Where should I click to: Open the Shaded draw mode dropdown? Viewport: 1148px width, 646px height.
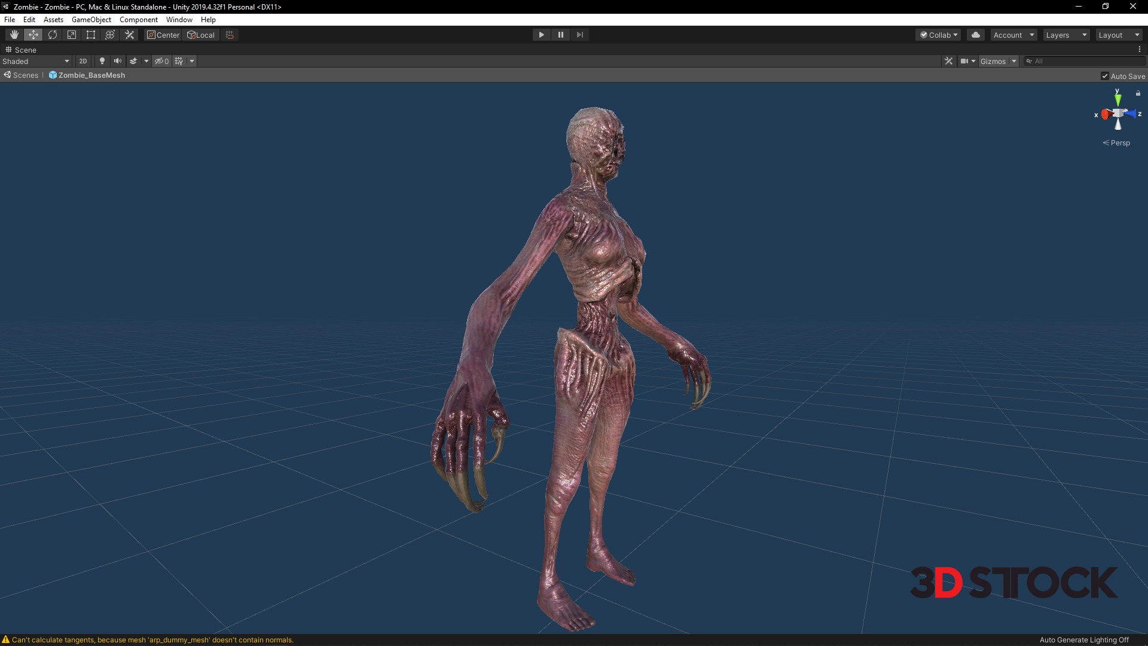36,61
